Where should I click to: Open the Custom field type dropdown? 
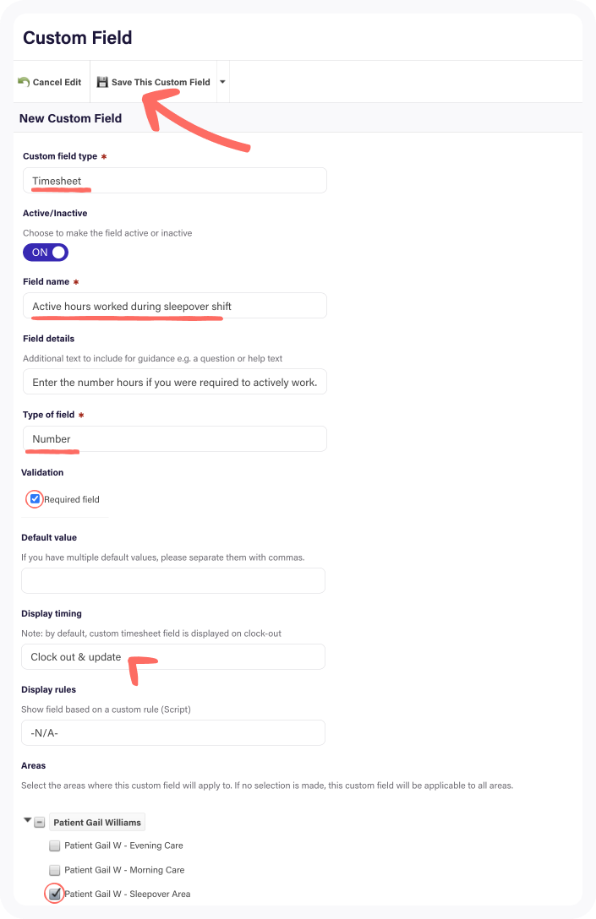click(x=174, y=181)
